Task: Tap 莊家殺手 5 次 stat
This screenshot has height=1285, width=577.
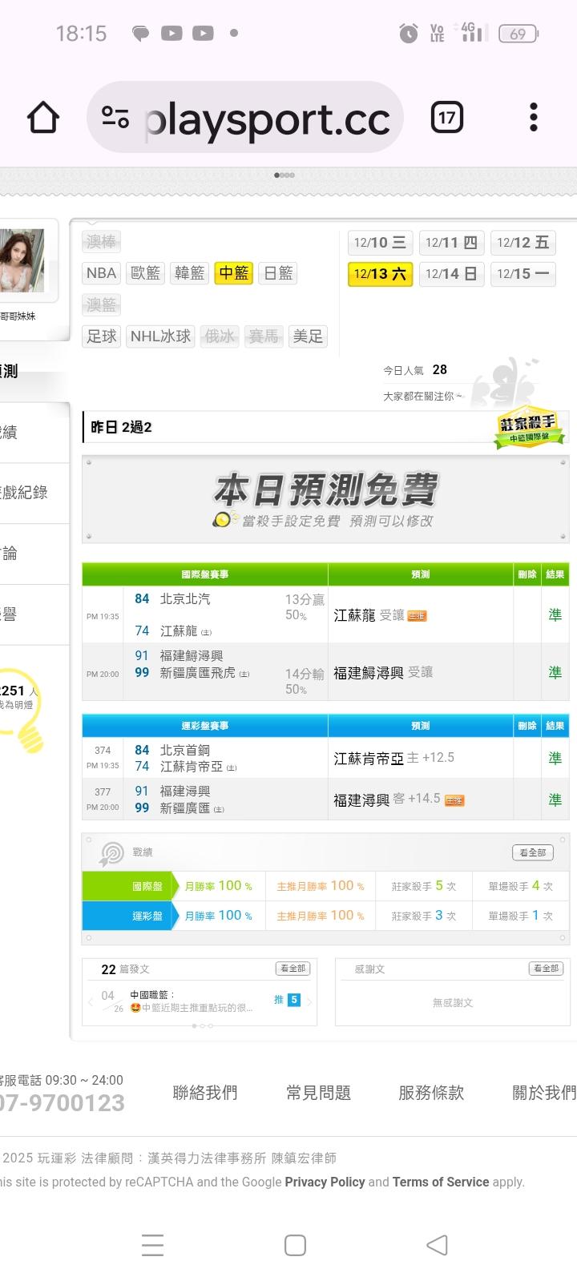Action: coord(424,886)
